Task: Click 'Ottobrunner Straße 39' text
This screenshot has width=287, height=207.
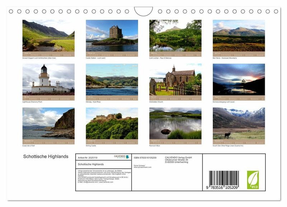Action: pyautogui.click(x=177, y=160)
